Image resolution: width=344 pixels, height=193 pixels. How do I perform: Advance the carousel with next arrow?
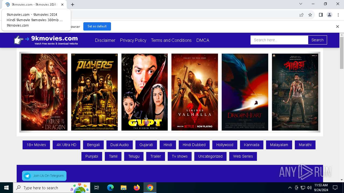click(313, 85)
